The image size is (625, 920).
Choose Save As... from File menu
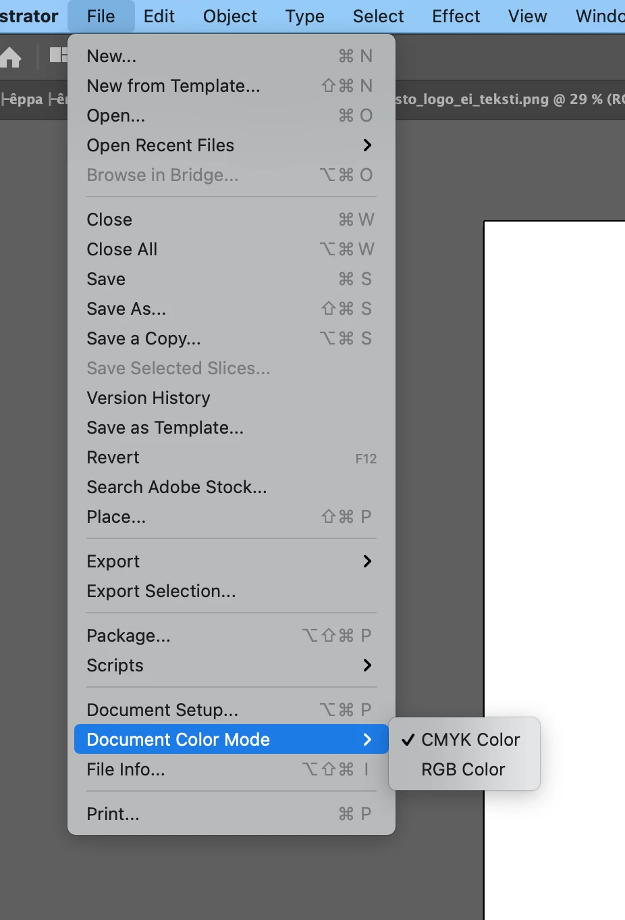pos(232,309)
